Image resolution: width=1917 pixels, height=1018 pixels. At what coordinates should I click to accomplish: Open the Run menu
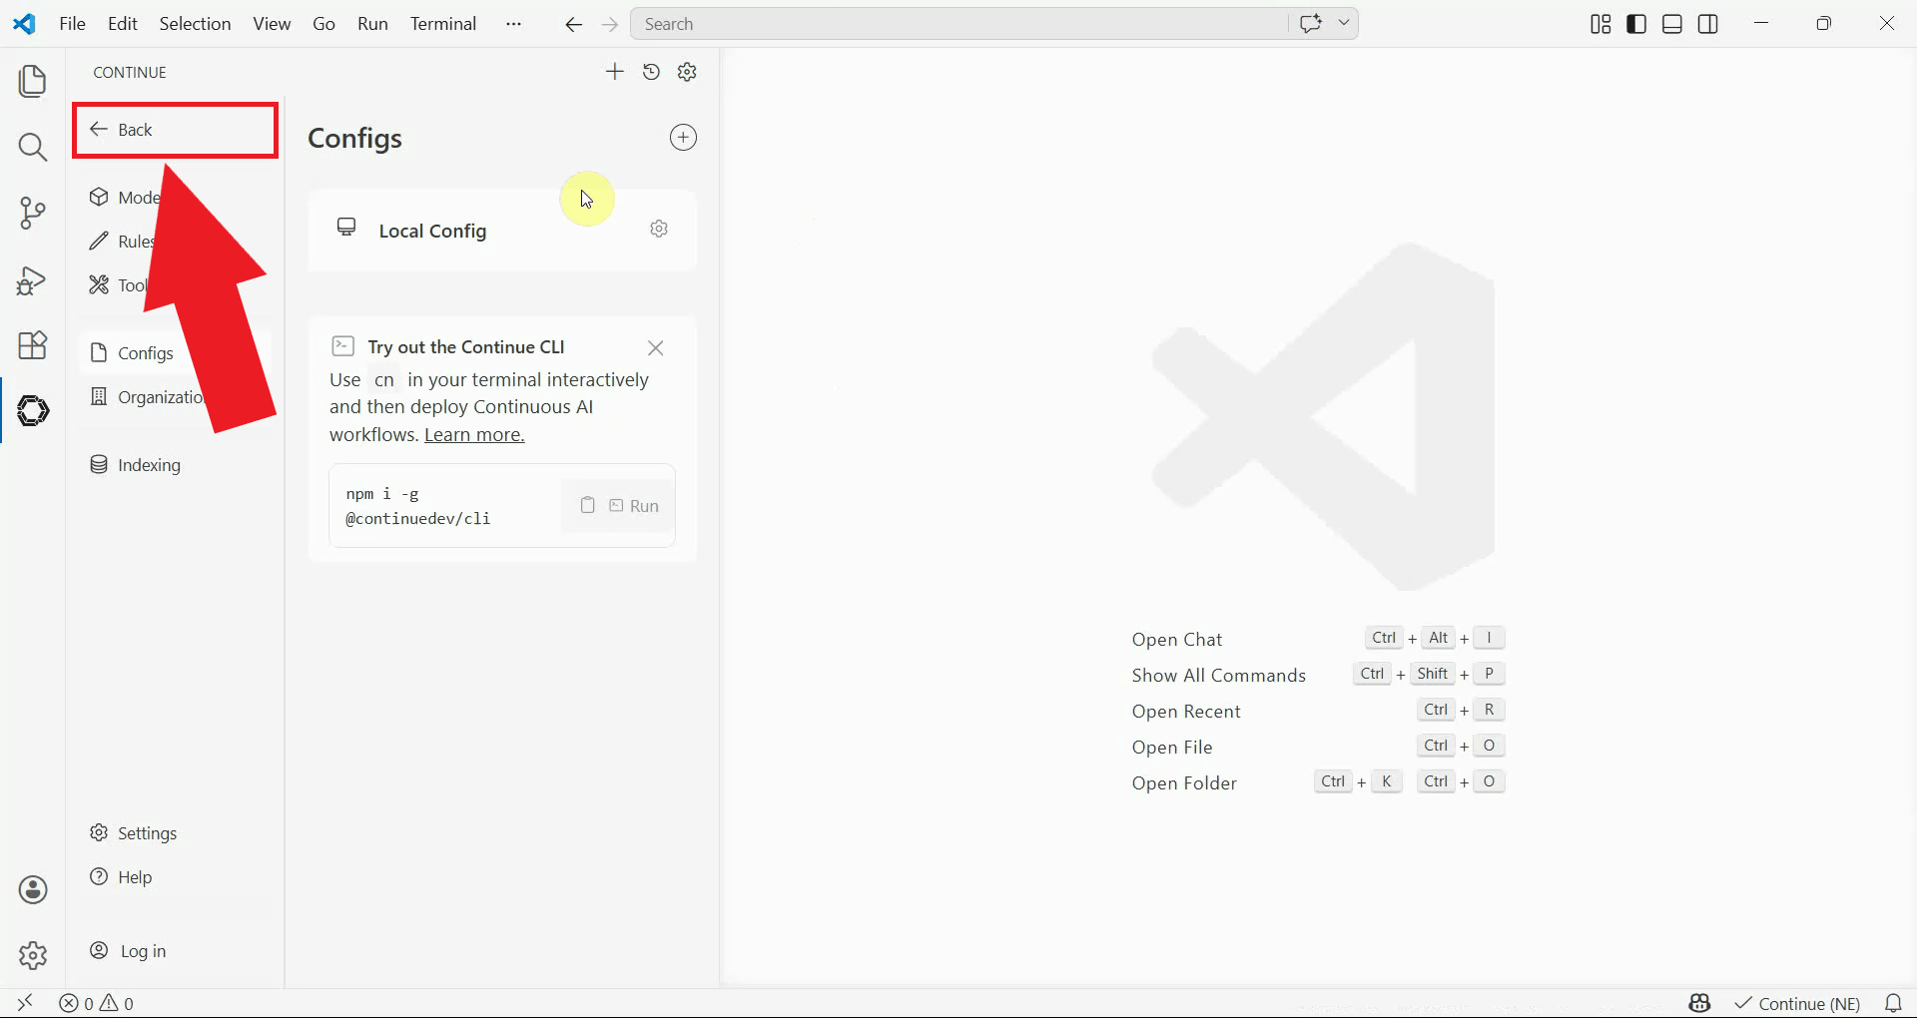pyautogui.click(x=371, y=23)
